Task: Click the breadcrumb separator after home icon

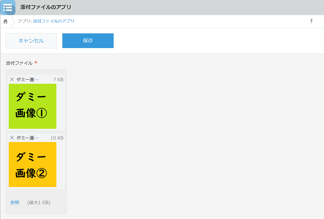Action: [13, 21]
